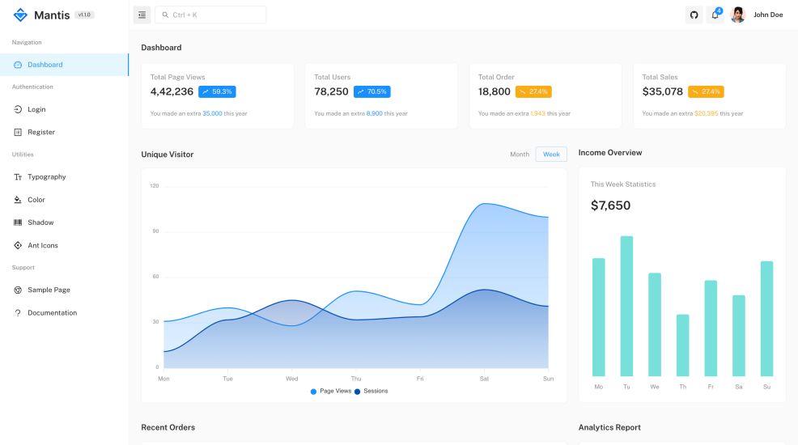798x445 pixels.
Task: Go to Sample Page in sidebar
Action: [49, 290]
